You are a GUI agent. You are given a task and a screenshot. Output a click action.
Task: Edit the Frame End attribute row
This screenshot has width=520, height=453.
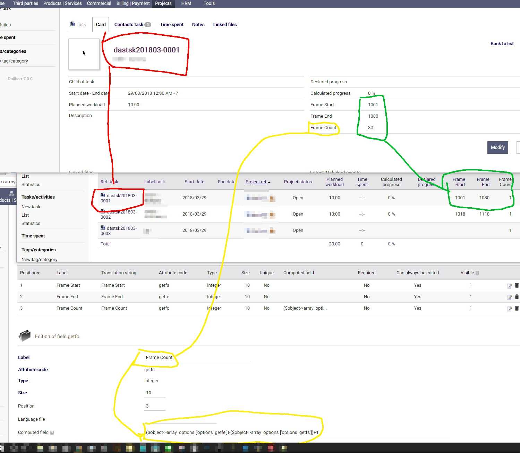[509, 297]
